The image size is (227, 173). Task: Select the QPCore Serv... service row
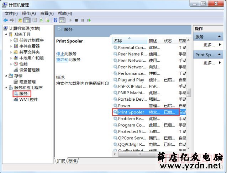click(149, 138)
